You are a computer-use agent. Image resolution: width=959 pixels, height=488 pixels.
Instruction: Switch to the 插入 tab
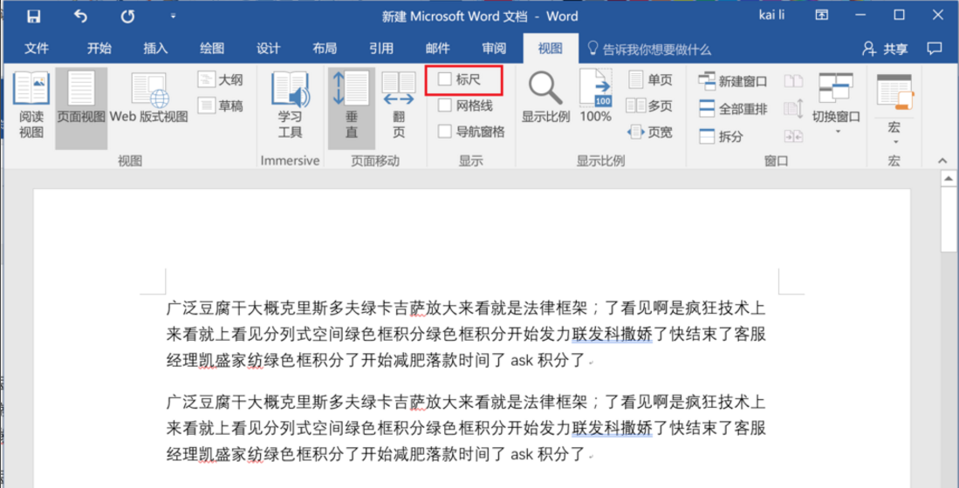(155, 49)
